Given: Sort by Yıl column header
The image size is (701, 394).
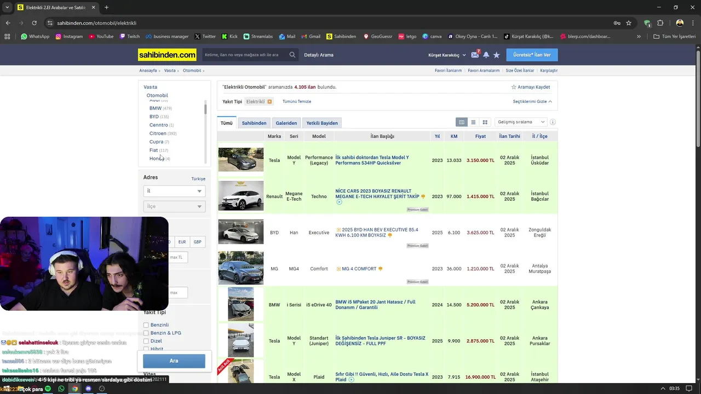Looking at the screenshot, I should pyautogui.click(x=437, y=136).
